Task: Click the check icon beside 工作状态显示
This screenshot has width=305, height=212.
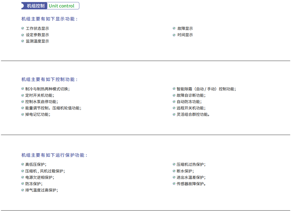Action: [x=23, y=28]
